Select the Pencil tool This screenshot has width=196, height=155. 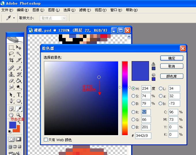[19, 68]
